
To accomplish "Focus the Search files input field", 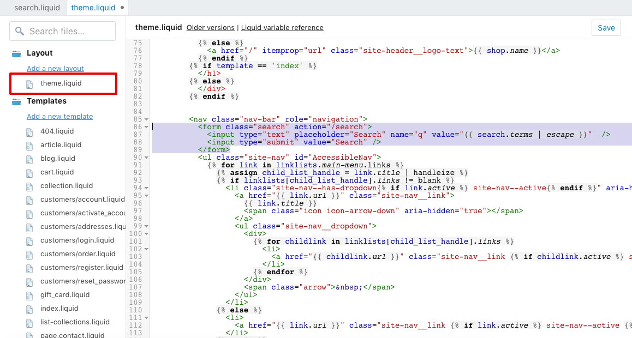I will click(x=62, y=31).
